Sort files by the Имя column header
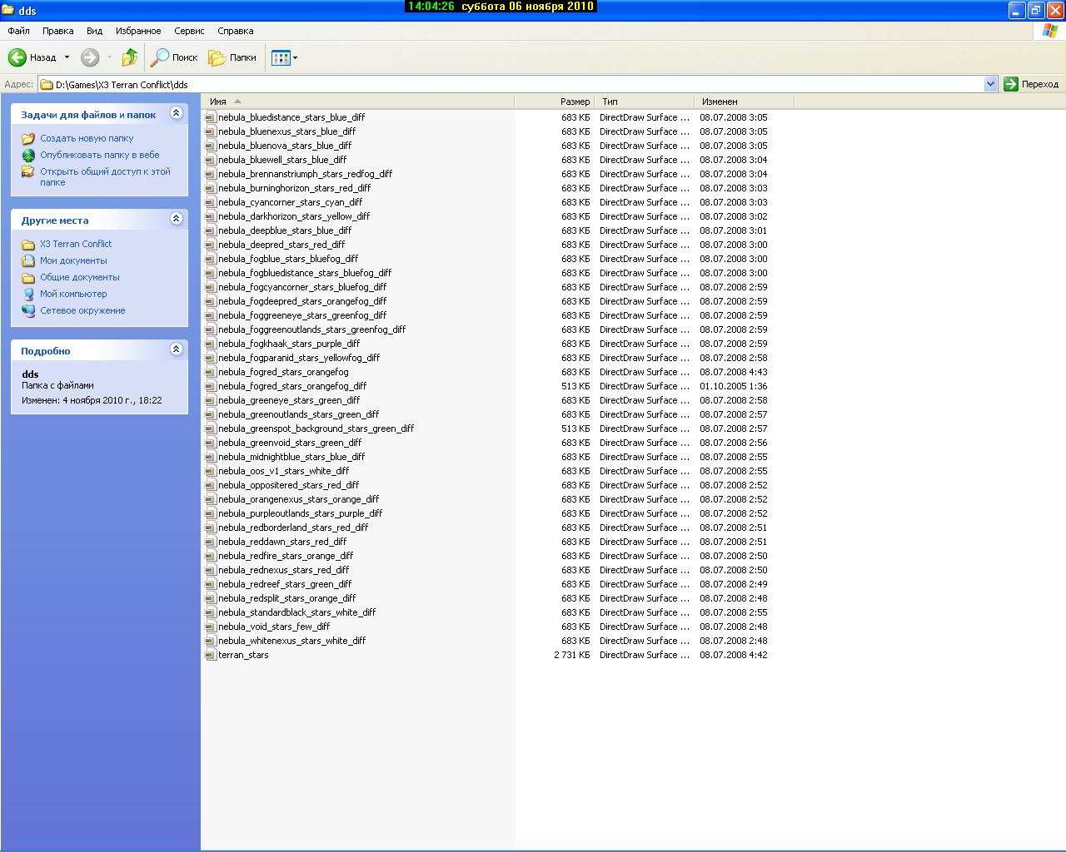The height and width of the screenshot is (852, 1066). coord(358,102)
